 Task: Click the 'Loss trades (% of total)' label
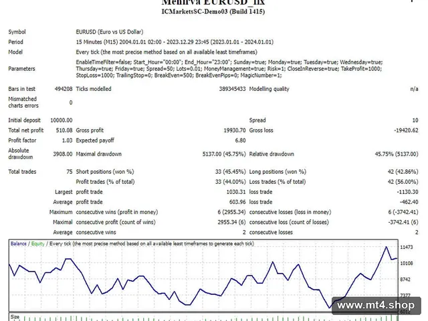[278, 182]
